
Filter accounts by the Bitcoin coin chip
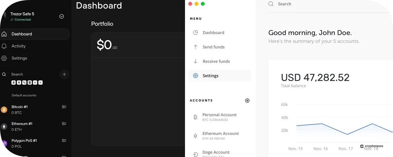(x=14, y=83)
